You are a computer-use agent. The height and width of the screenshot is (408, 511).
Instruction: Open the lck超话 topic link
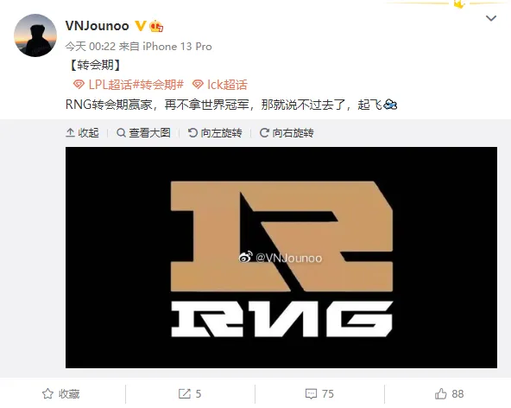tap(227, 85)
